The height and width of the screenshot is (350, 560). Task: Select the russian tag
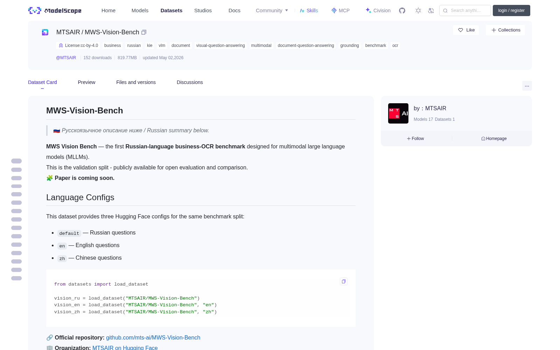(134, 45)
